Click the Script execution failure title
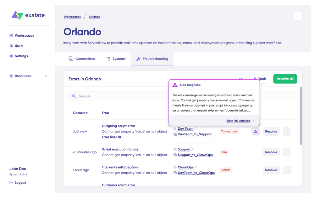Image resolution: width=314 pixels, height=197 pixels. [120, 149]
